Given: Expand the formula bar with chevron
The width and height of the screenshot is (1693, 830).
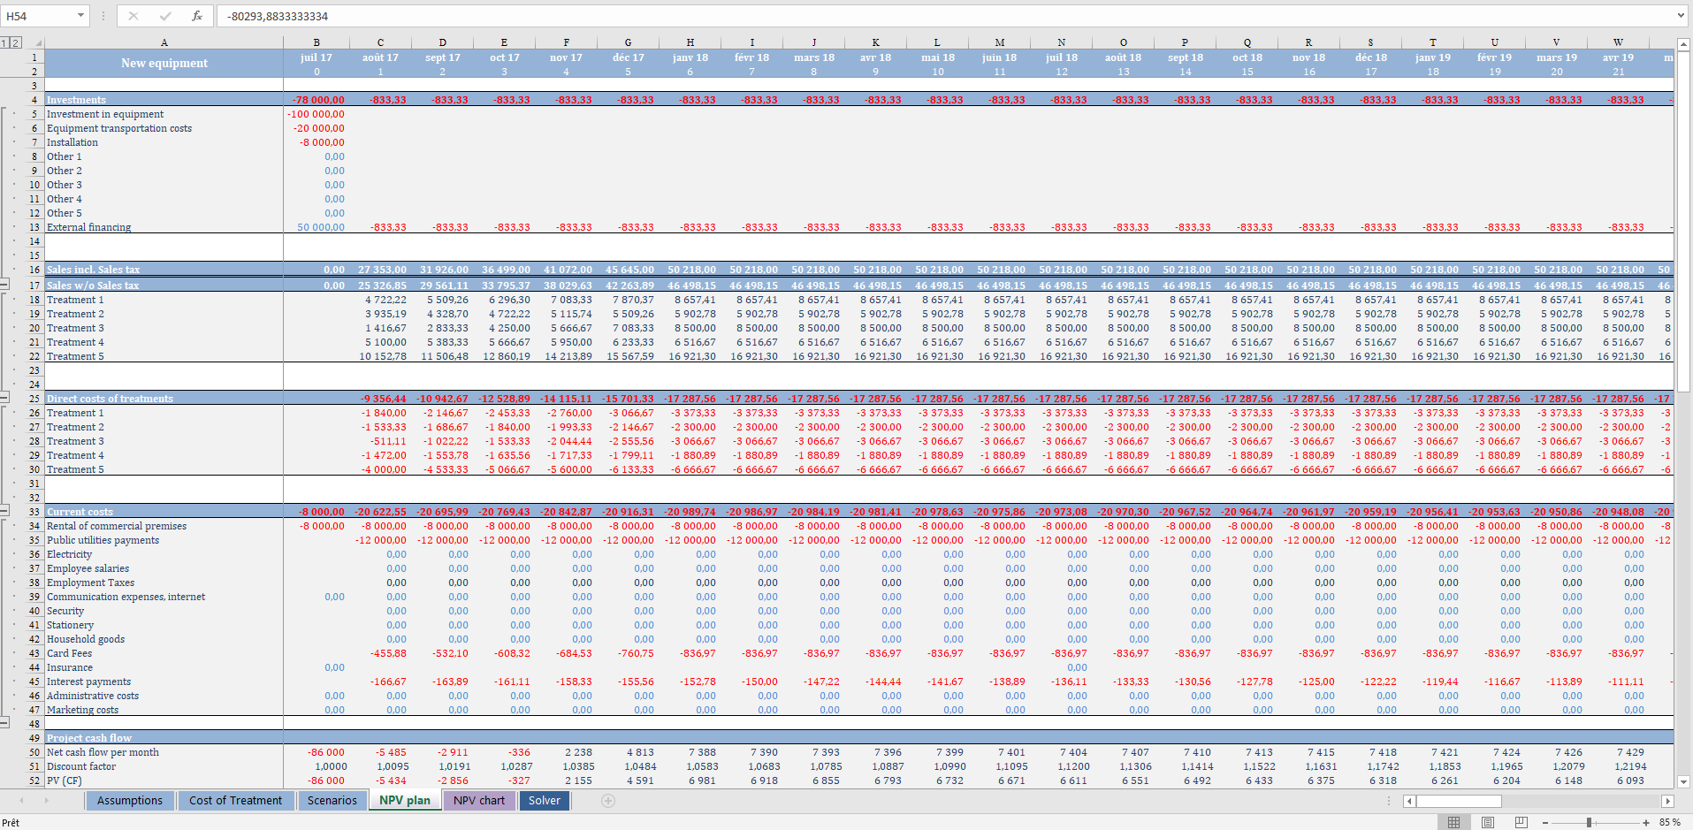Looking at the screenshot, I should coord(1681,16).
